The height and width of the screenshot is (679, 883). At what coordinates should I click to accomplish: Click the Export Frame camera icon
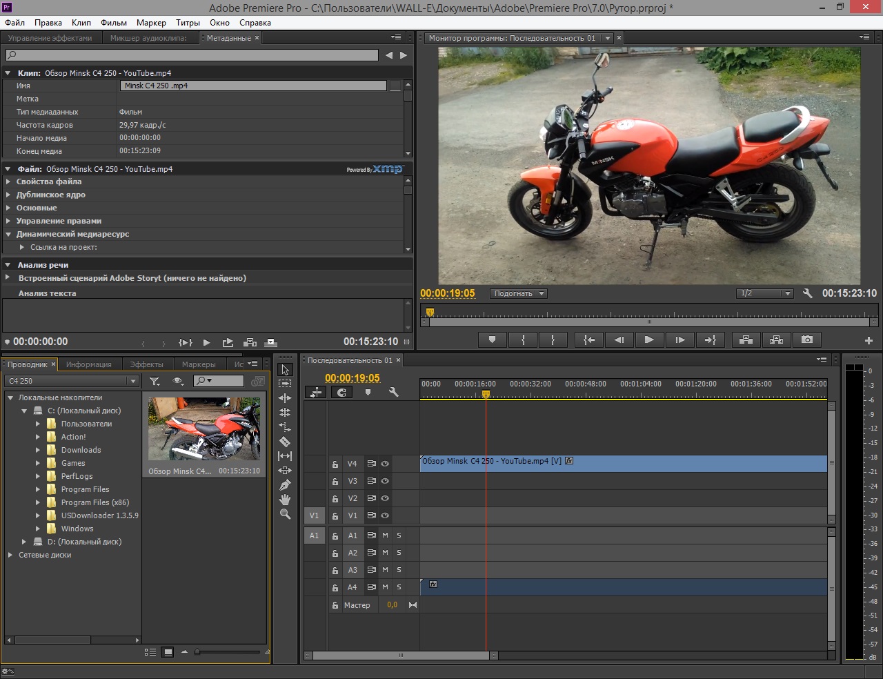click(807, 339)
